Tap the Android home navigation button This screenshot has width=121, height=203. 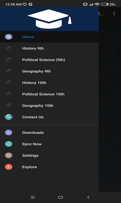[x=60, y=197]
